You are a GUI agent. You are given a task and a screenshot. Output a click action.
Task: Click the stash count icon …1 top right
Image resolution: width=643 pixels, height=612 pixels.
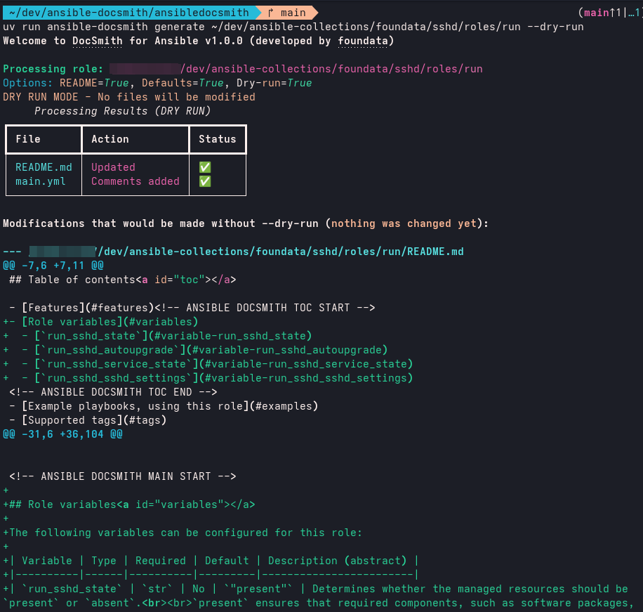pos(630,13)
